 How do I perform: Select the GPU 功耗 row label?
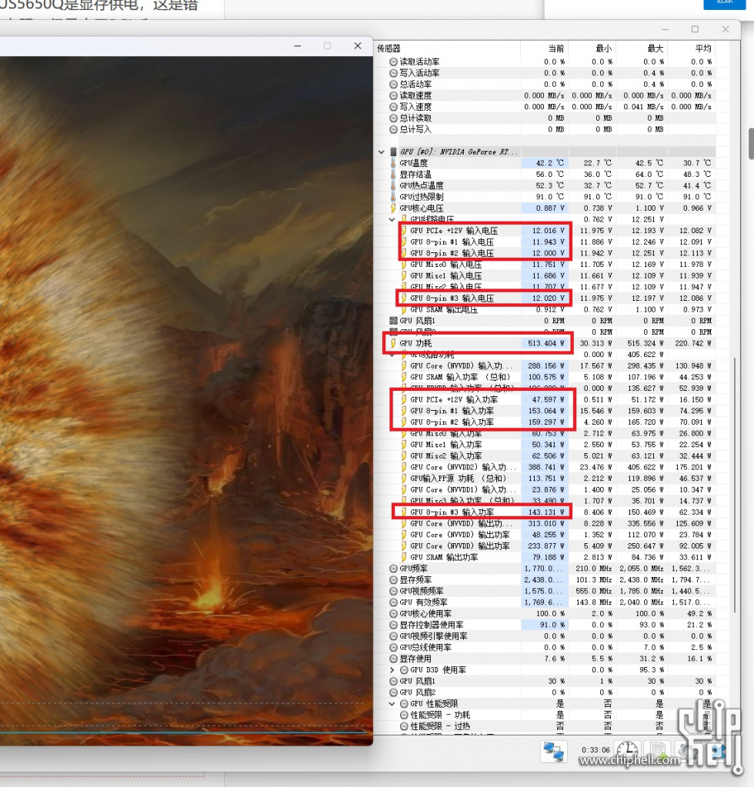[x=415, y=343]
